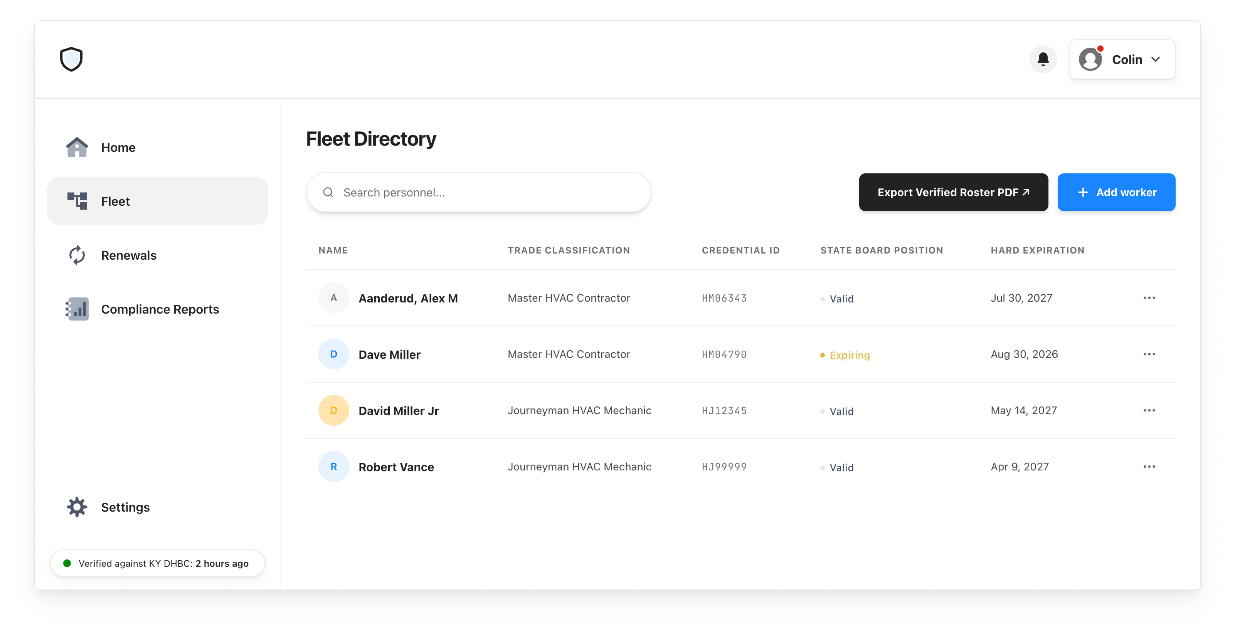Viewport: 1235px width, 638px height.
Task: Select Fleet in the sidebar
Action: tap(158, 201)
